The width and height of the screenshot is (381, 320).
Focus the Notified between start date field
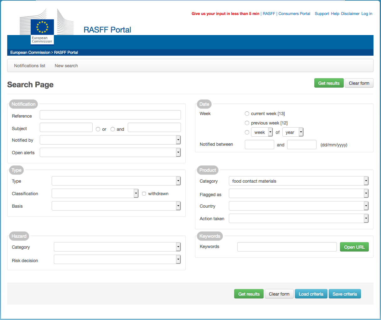pyautogui.click(x=260, y=145)
